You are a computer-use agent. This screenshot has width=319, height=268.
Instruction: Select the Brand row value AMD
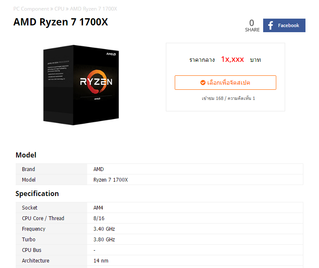point(99,169)
